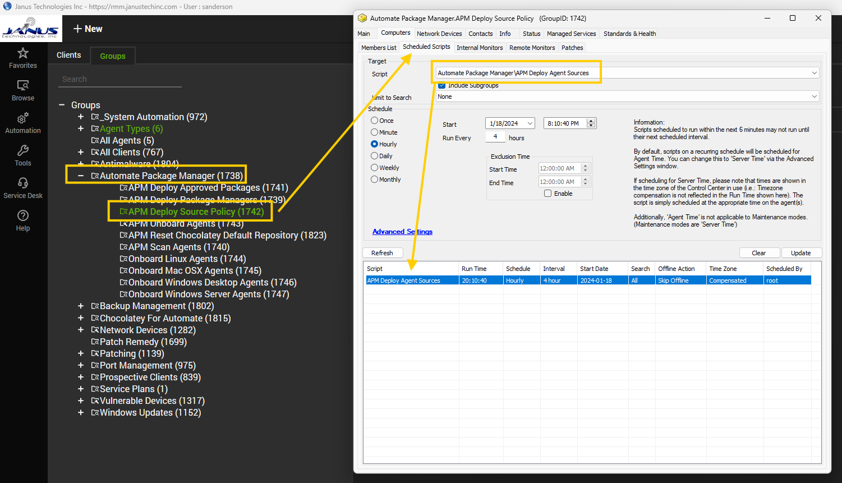Open the Service Desk headset icon
This screenshot has height=483, width=842.
pos(22,183)
